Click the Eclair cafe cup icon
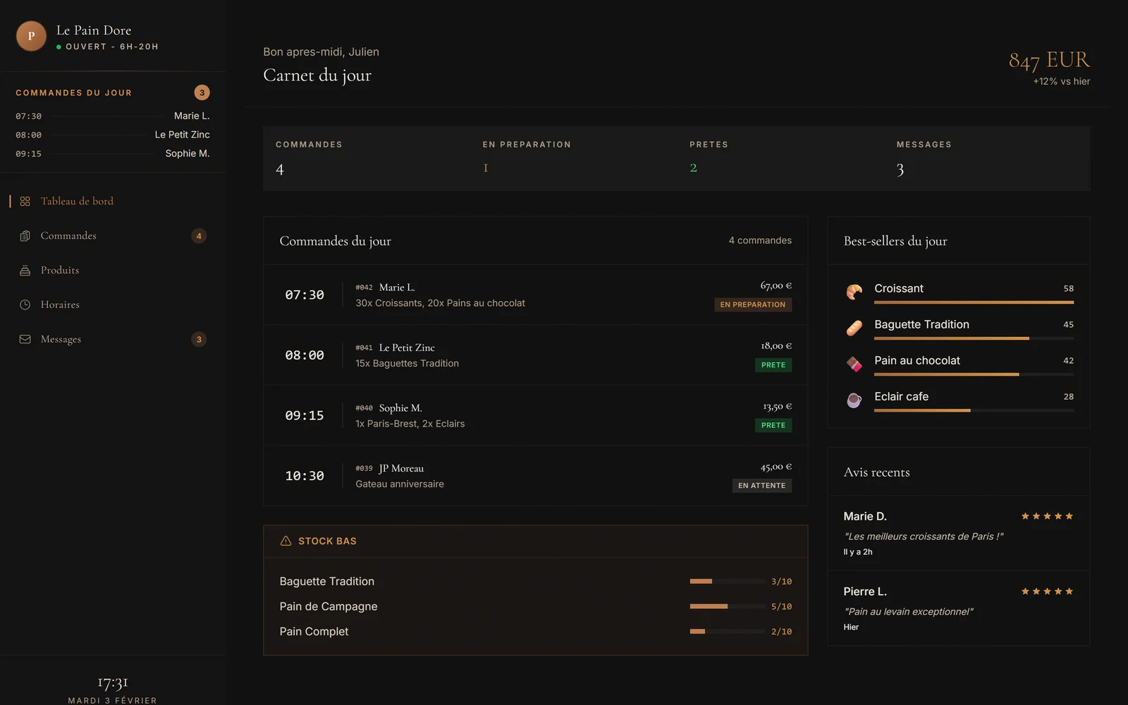This screenshot has width=1128, height=705. [x=854, y=400]
